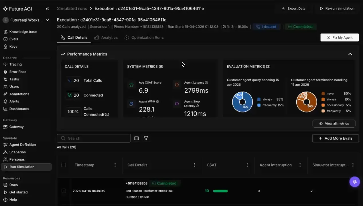Open Agent interruption column options menu
Image resolution: width=363 pixels, height=206 pixels.
pyautogui.click(x=300, y=165)
